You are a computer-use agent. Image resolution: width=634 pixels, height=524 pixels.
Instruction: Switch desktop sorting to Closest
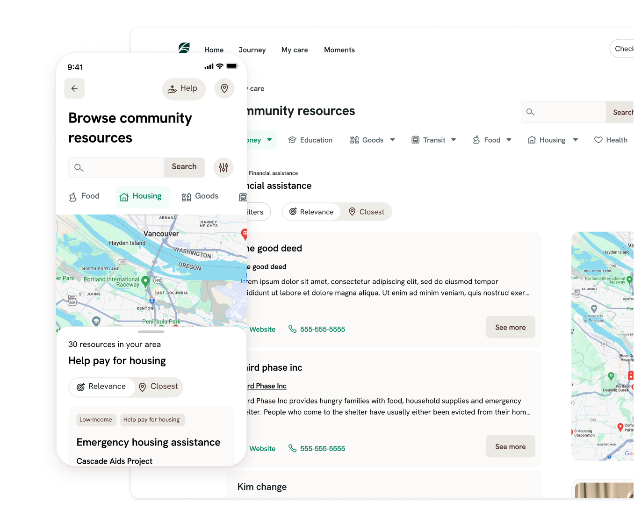[366, 212]
